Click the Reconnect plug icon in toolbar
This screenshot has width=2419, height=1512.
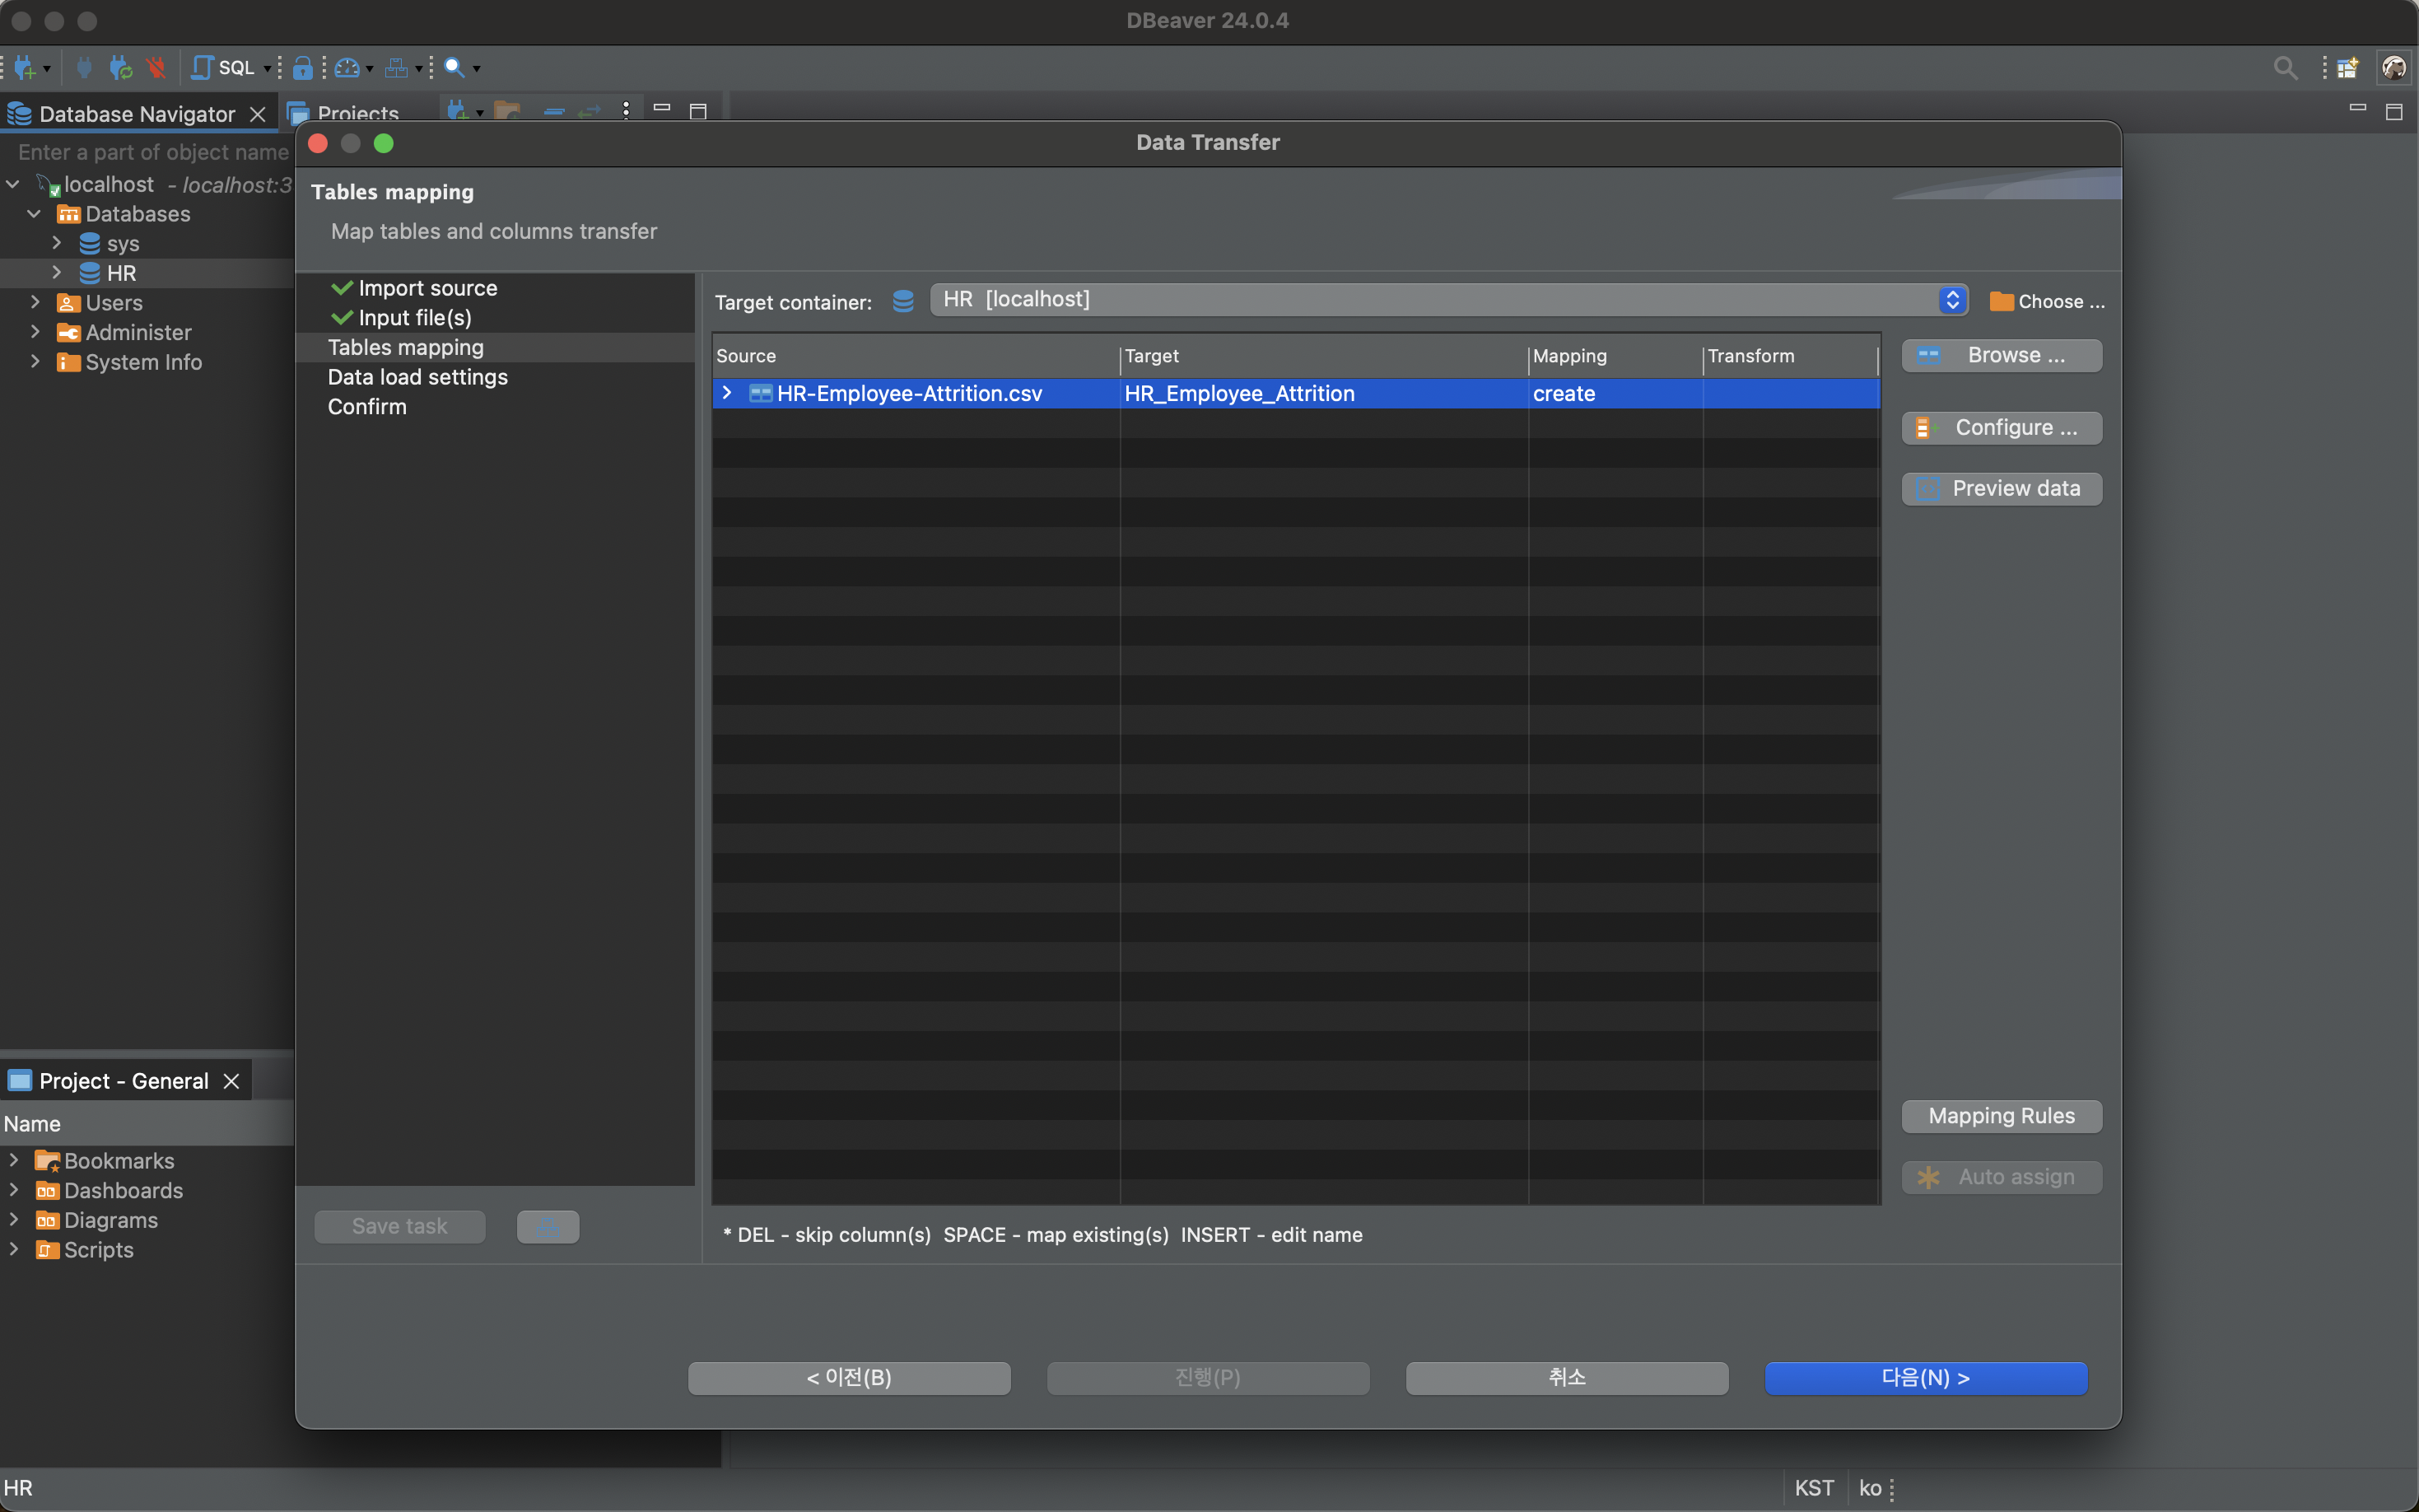(x=120, y=67)
